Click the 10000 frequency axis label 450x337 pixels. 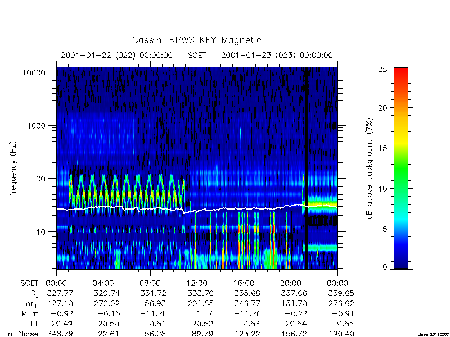pos(34,72)
